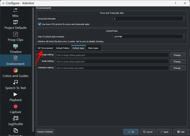Open the Misc settings page icon
The height and width of the screenshot is (136, 190).
16,10
